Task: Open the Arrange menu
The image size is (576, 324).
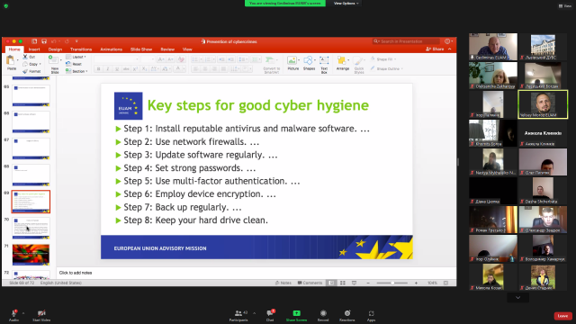Action: [x=342, y=63]
